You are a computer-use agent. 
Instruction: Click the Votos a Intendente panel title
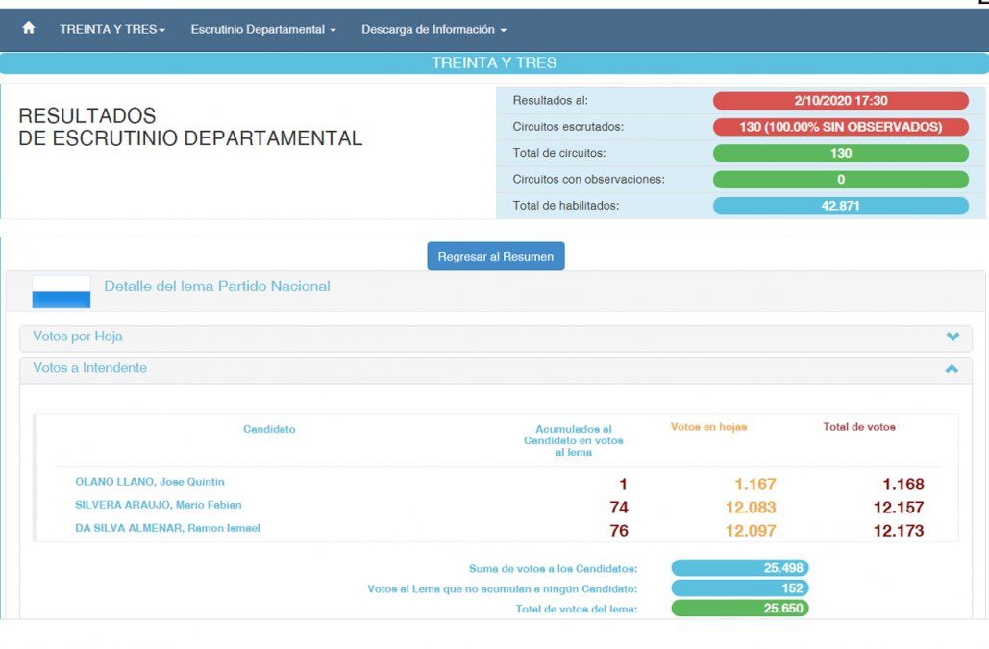90,368
